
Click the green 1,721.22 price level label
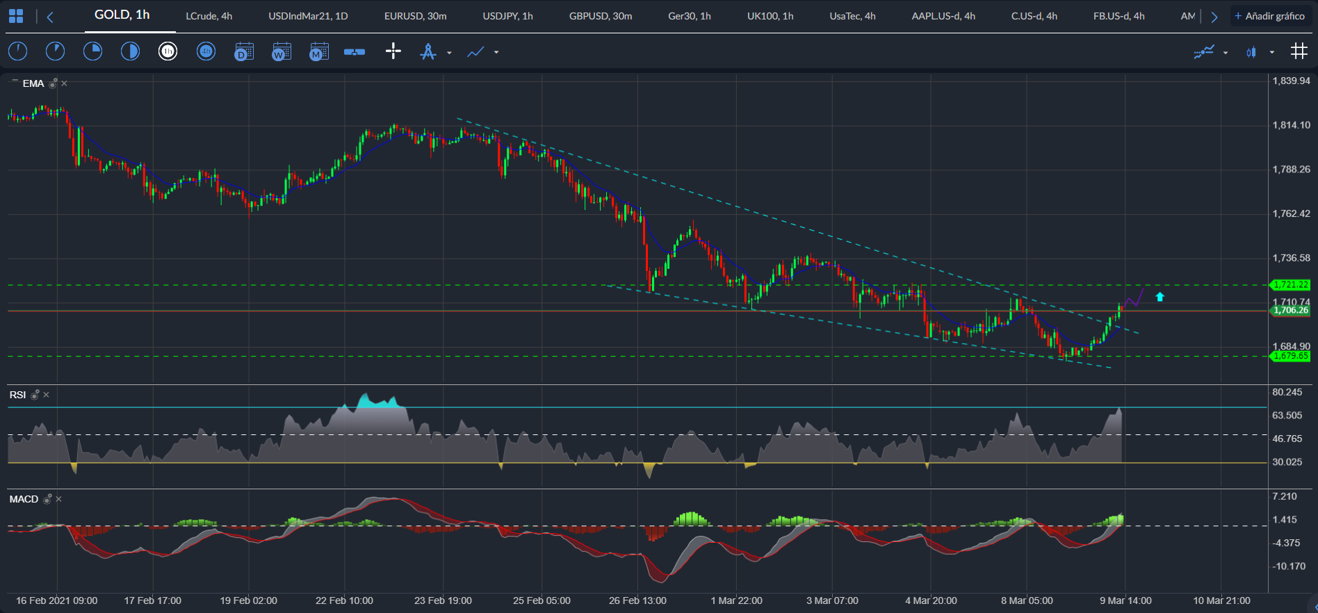point(1290,285)
